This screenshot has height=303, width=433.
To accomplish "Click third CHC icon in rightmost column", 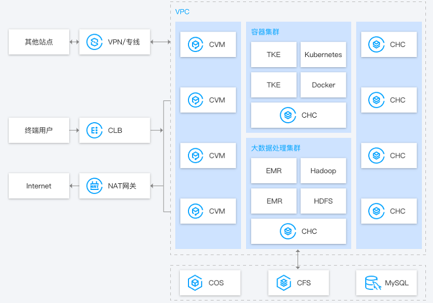I will (376, 155).
